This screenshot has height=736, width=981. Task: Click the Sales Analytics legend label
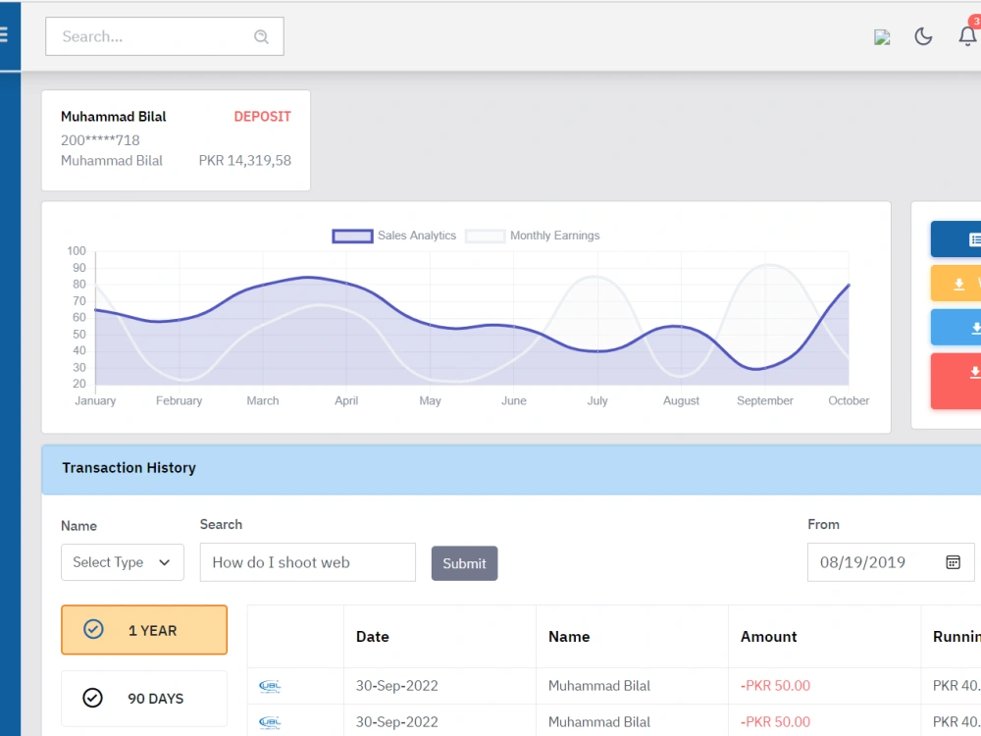(415, 236)
